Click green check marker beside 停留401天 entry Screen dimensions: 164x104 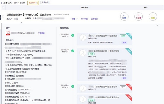(73, 86)
